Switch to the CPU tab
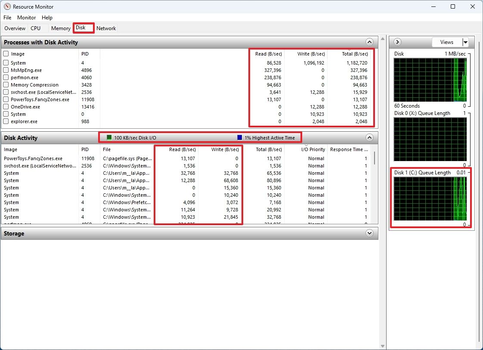Viewport: 483px width, 350px height. click(36, 28)
